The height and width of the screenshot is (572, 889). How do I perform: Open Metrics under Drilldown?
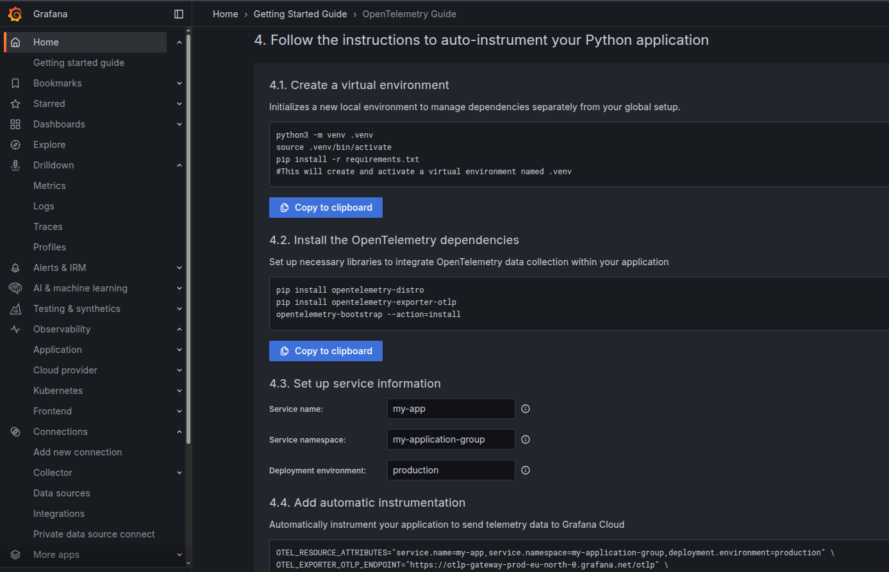pos(49,186)
